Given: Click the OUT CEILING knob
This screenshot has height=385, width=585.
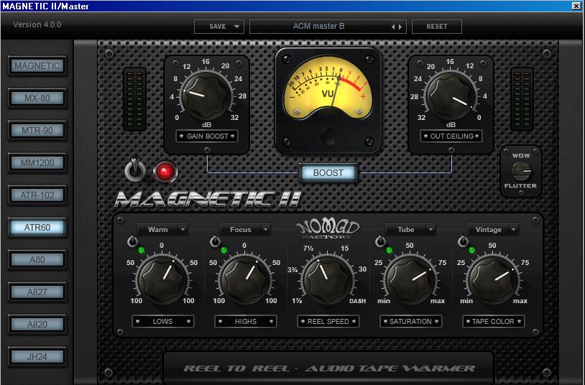Looking at the screenshot, I should (451, 96).
